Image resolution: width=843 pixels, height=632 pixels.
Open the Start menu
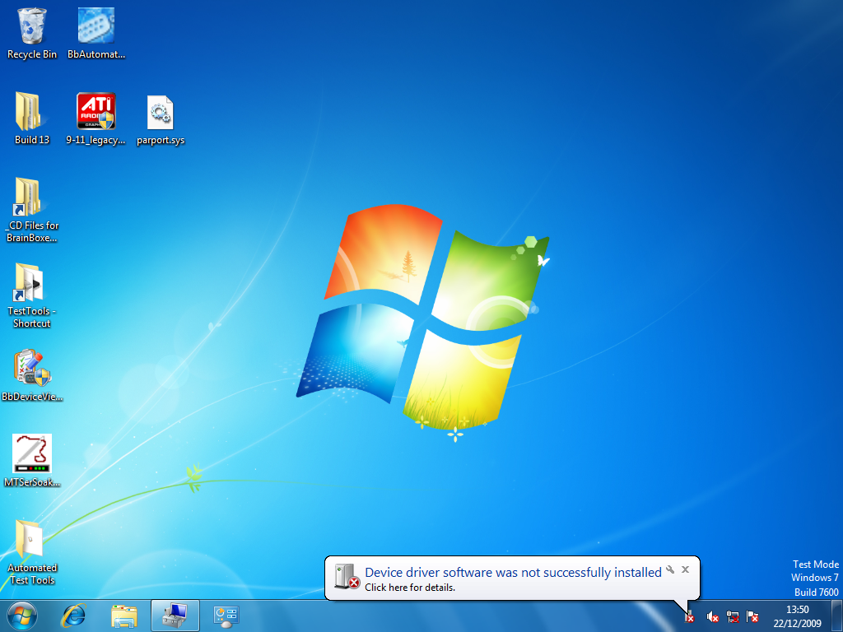[21, 616]
